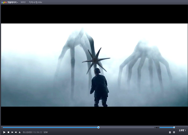Open the playlist panel icon
Screen dimensions: 188x135
(170, 132)
